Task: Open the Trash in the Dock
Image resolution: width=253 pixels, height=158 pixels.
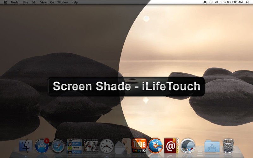Action: [228, 146]
